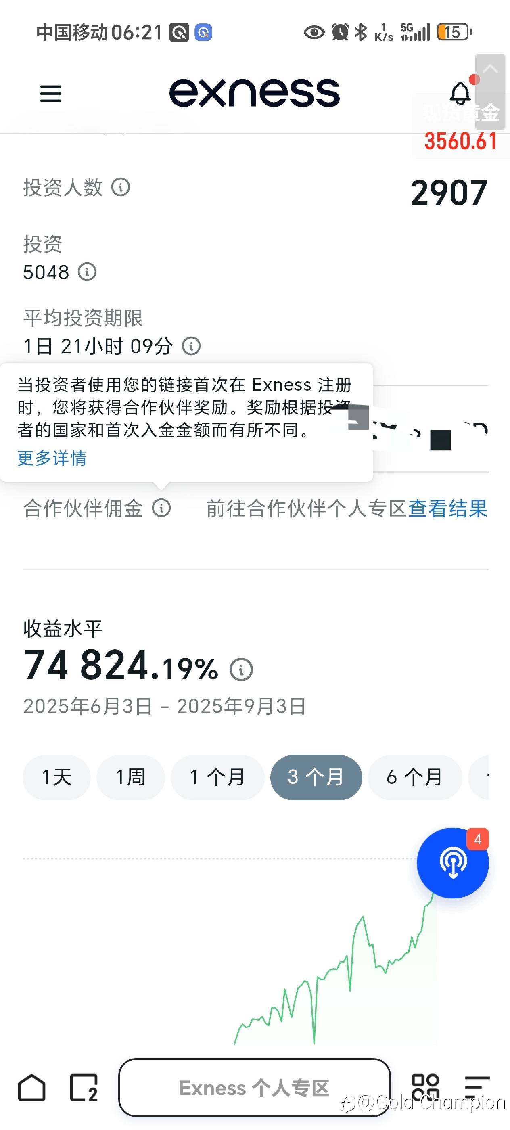The width and height of the screenshot is (510, 1130).
Task: Tap the Exness 个人专区 address bar
Action: point(254,1088)
